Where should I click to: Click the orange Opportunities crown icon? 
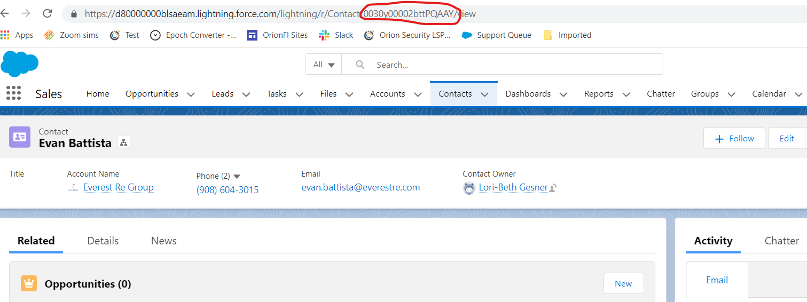coord(28,283)
